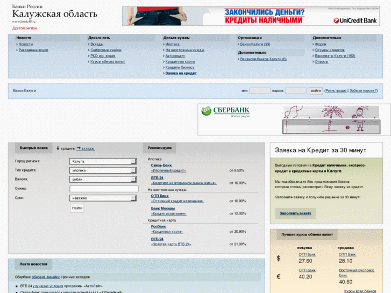Screen dimensions: 391x293
Task: Click the Найти search button
Action: pos(77,208)
